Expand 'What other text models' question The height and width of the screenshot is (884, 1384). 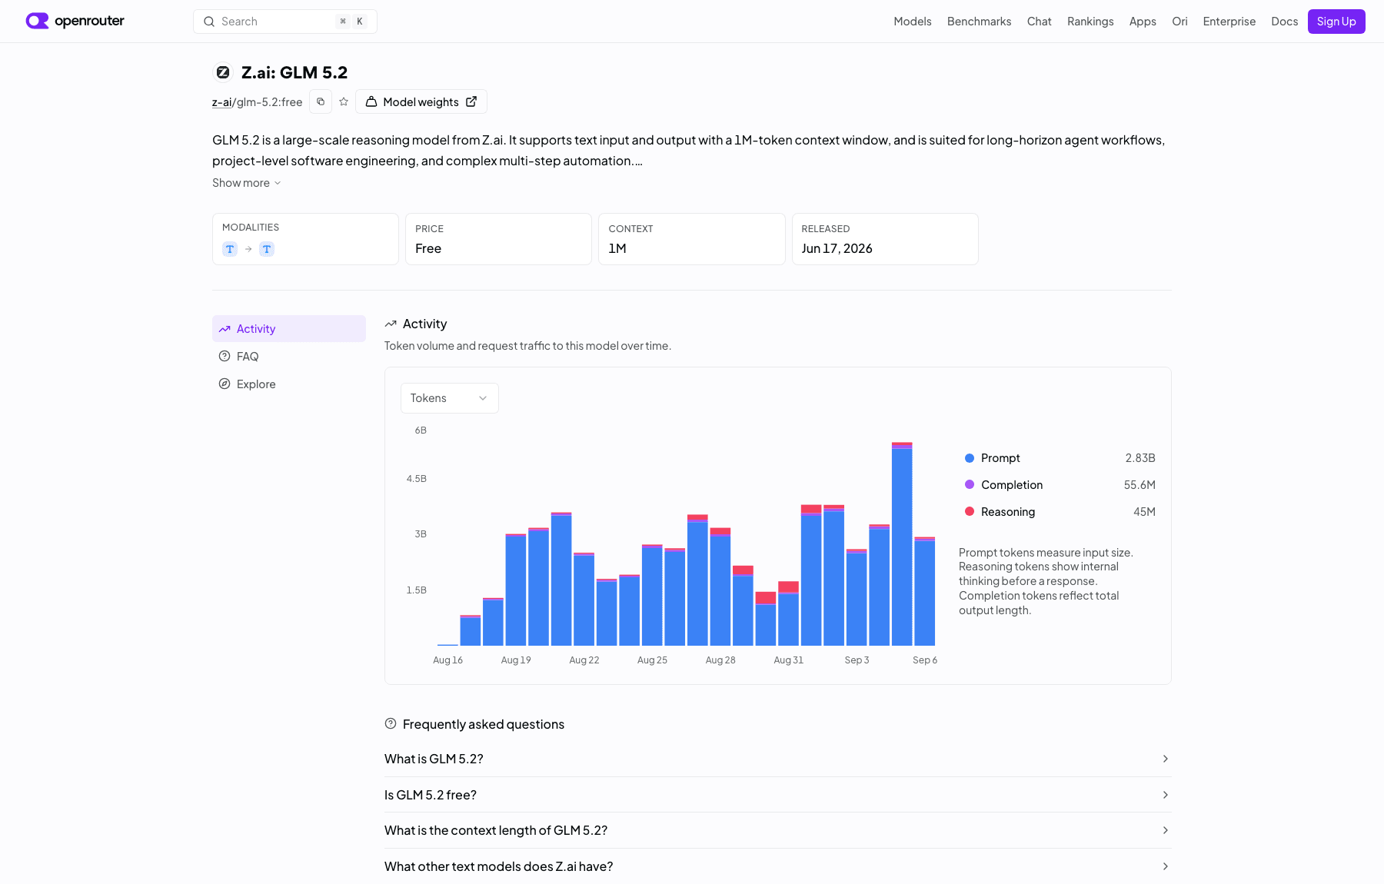point(778,866)
